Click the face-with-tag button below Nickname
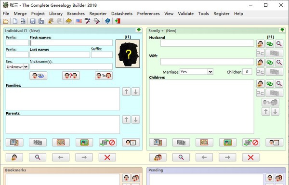Image resolution: width=289 pixels, height=185 pixels. click(39, 76)
